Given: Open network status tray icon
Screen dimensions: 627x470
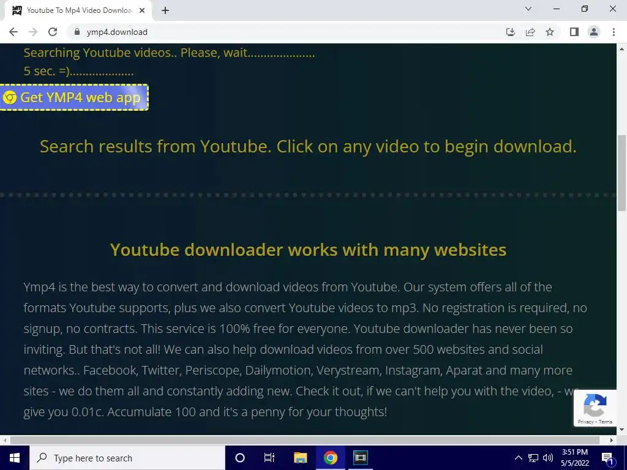Looking at the screenshot, I should pyautogui.click(x=533, y=458).
